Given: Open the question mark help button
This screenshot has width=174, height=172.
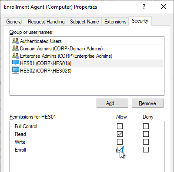Looking at the screenshot, I should tap(144, 7).
